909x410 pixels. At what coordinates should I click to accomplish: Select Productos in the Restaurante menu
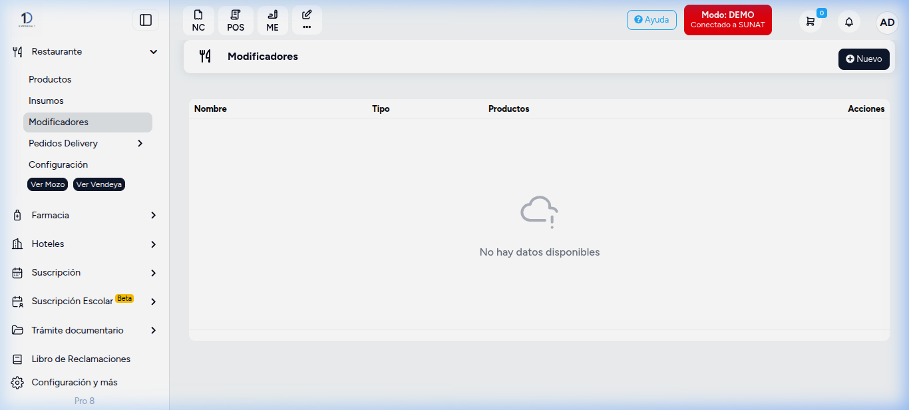pos(50,79)
